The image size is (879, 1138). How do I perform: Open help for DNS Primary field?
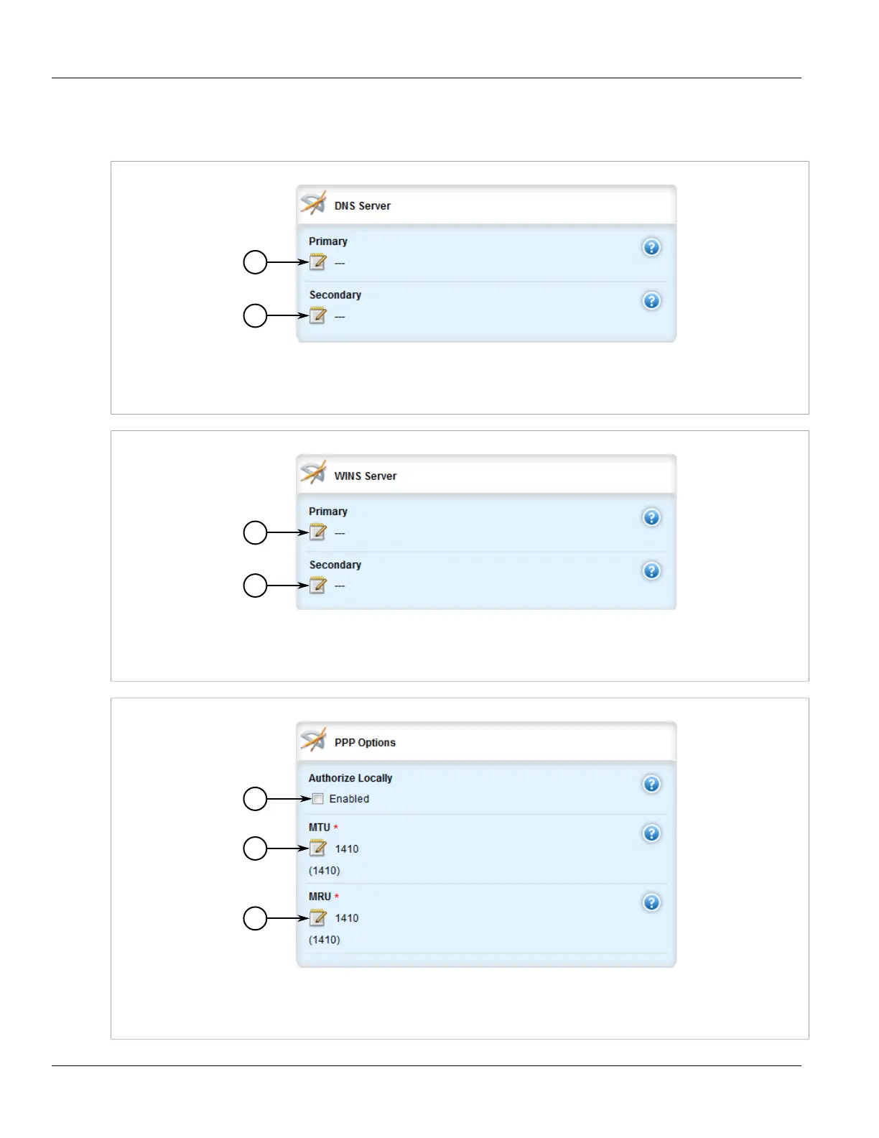pyautogui.click(x=651, y=247)
